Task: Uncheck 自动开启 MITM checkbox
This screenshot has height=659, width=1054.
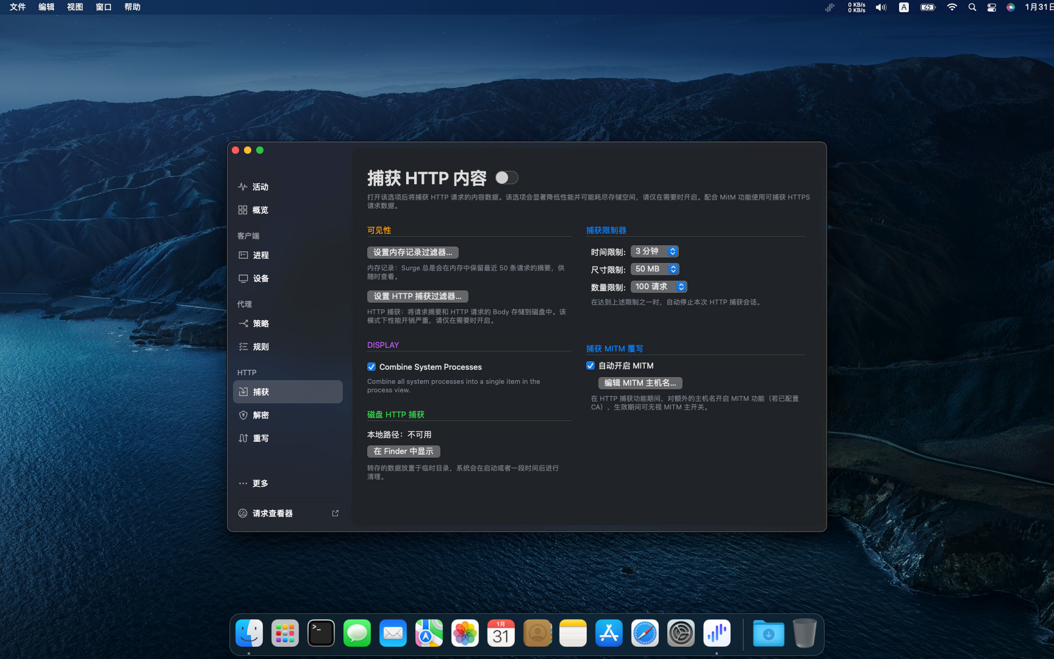Action: [x=590, y=366]
